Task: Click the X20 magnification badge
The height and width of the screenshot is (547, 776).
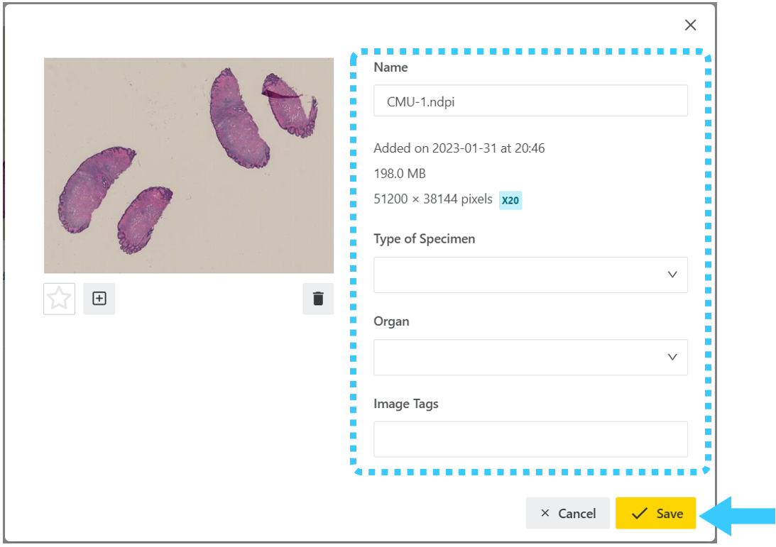Action: [510, 200]
